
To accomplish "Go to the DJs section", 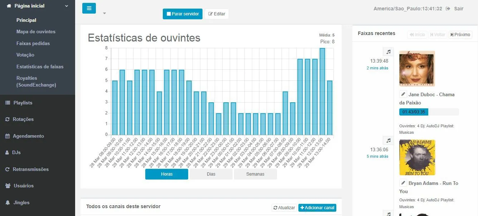I will click(16, 152).
